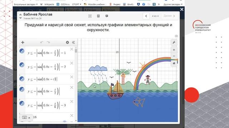Toggle visibility of expression with t/6 minus 3
This screenshot has height=128, width=229.
click(x=22, y=103)
